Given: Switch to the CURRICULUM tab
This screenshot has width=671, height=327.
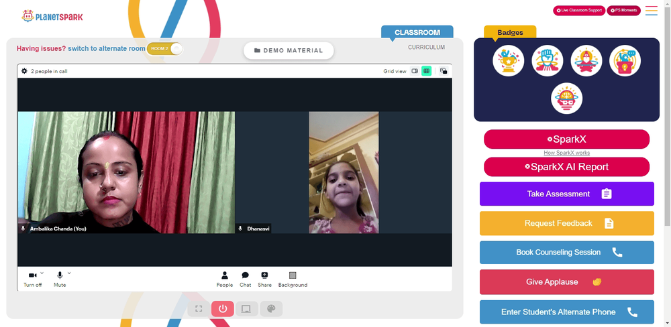Looking at the screenshot, I should click(x=426, y=48).
